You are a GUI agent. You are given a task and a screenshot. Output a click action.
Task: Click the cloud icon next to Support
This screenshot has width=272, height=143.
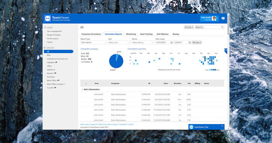pos(55,73)
